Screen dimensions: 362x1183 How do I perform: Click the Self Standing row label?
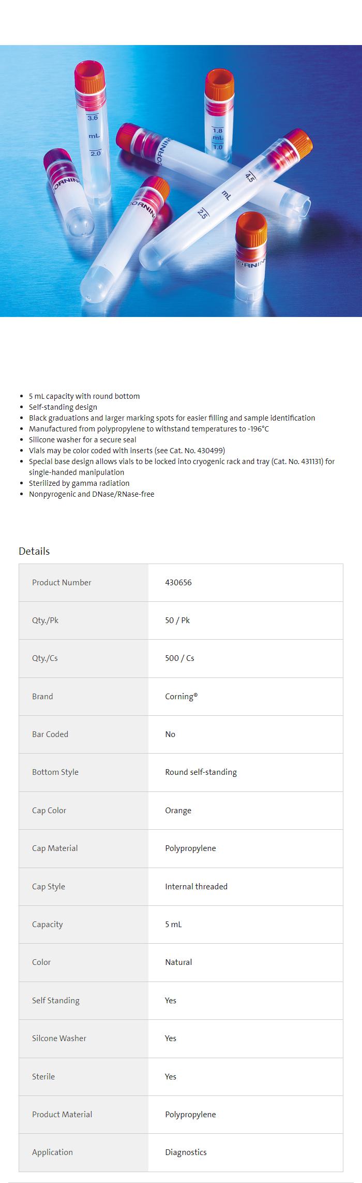[55, 1000]
